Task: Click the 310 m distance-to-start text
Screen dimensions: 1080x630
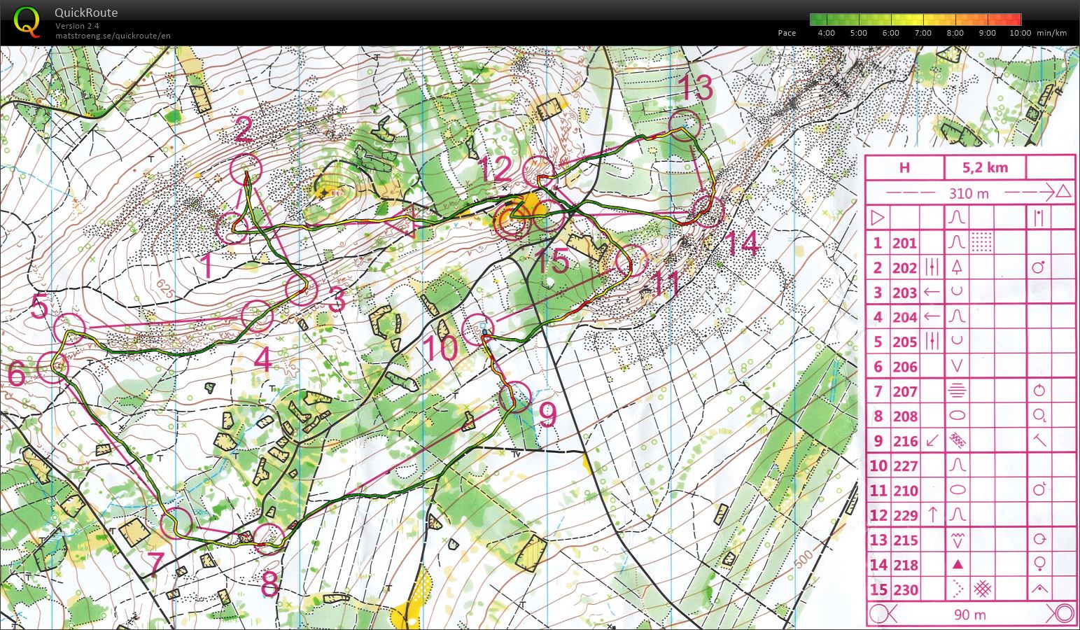Action: (x=969, y=192)
